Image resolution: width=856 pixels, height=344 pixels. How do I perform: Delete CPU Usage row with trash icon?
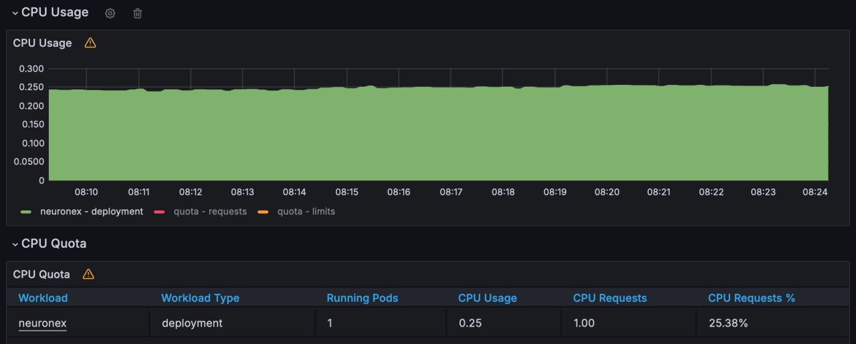(x=138, y=13)
